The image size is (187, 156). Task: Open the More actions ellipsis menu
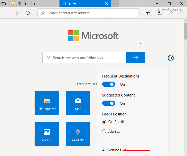click(182, 13)
